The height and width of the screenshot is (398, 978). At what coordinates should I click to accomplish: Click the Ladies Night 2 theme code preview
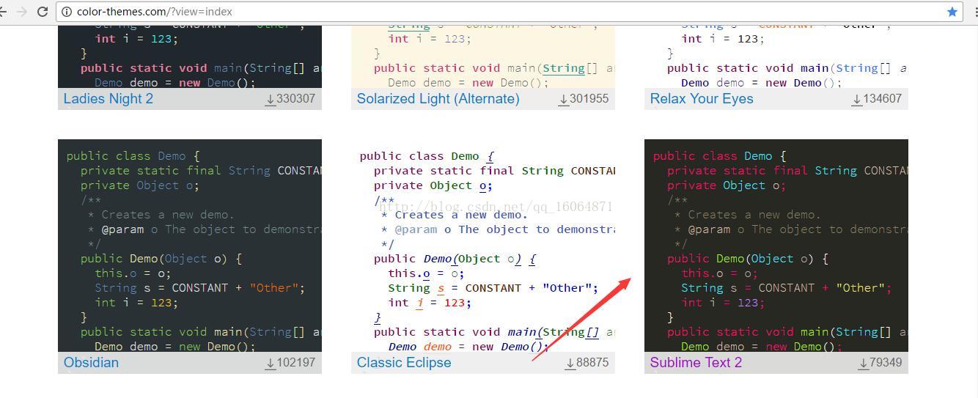coord(190,56)
